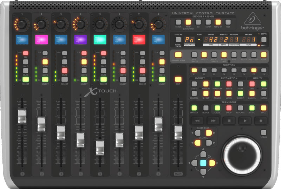Click the Fast Forward transport button
This screenshot has height=189, width=281.
[x=213, y=121]
